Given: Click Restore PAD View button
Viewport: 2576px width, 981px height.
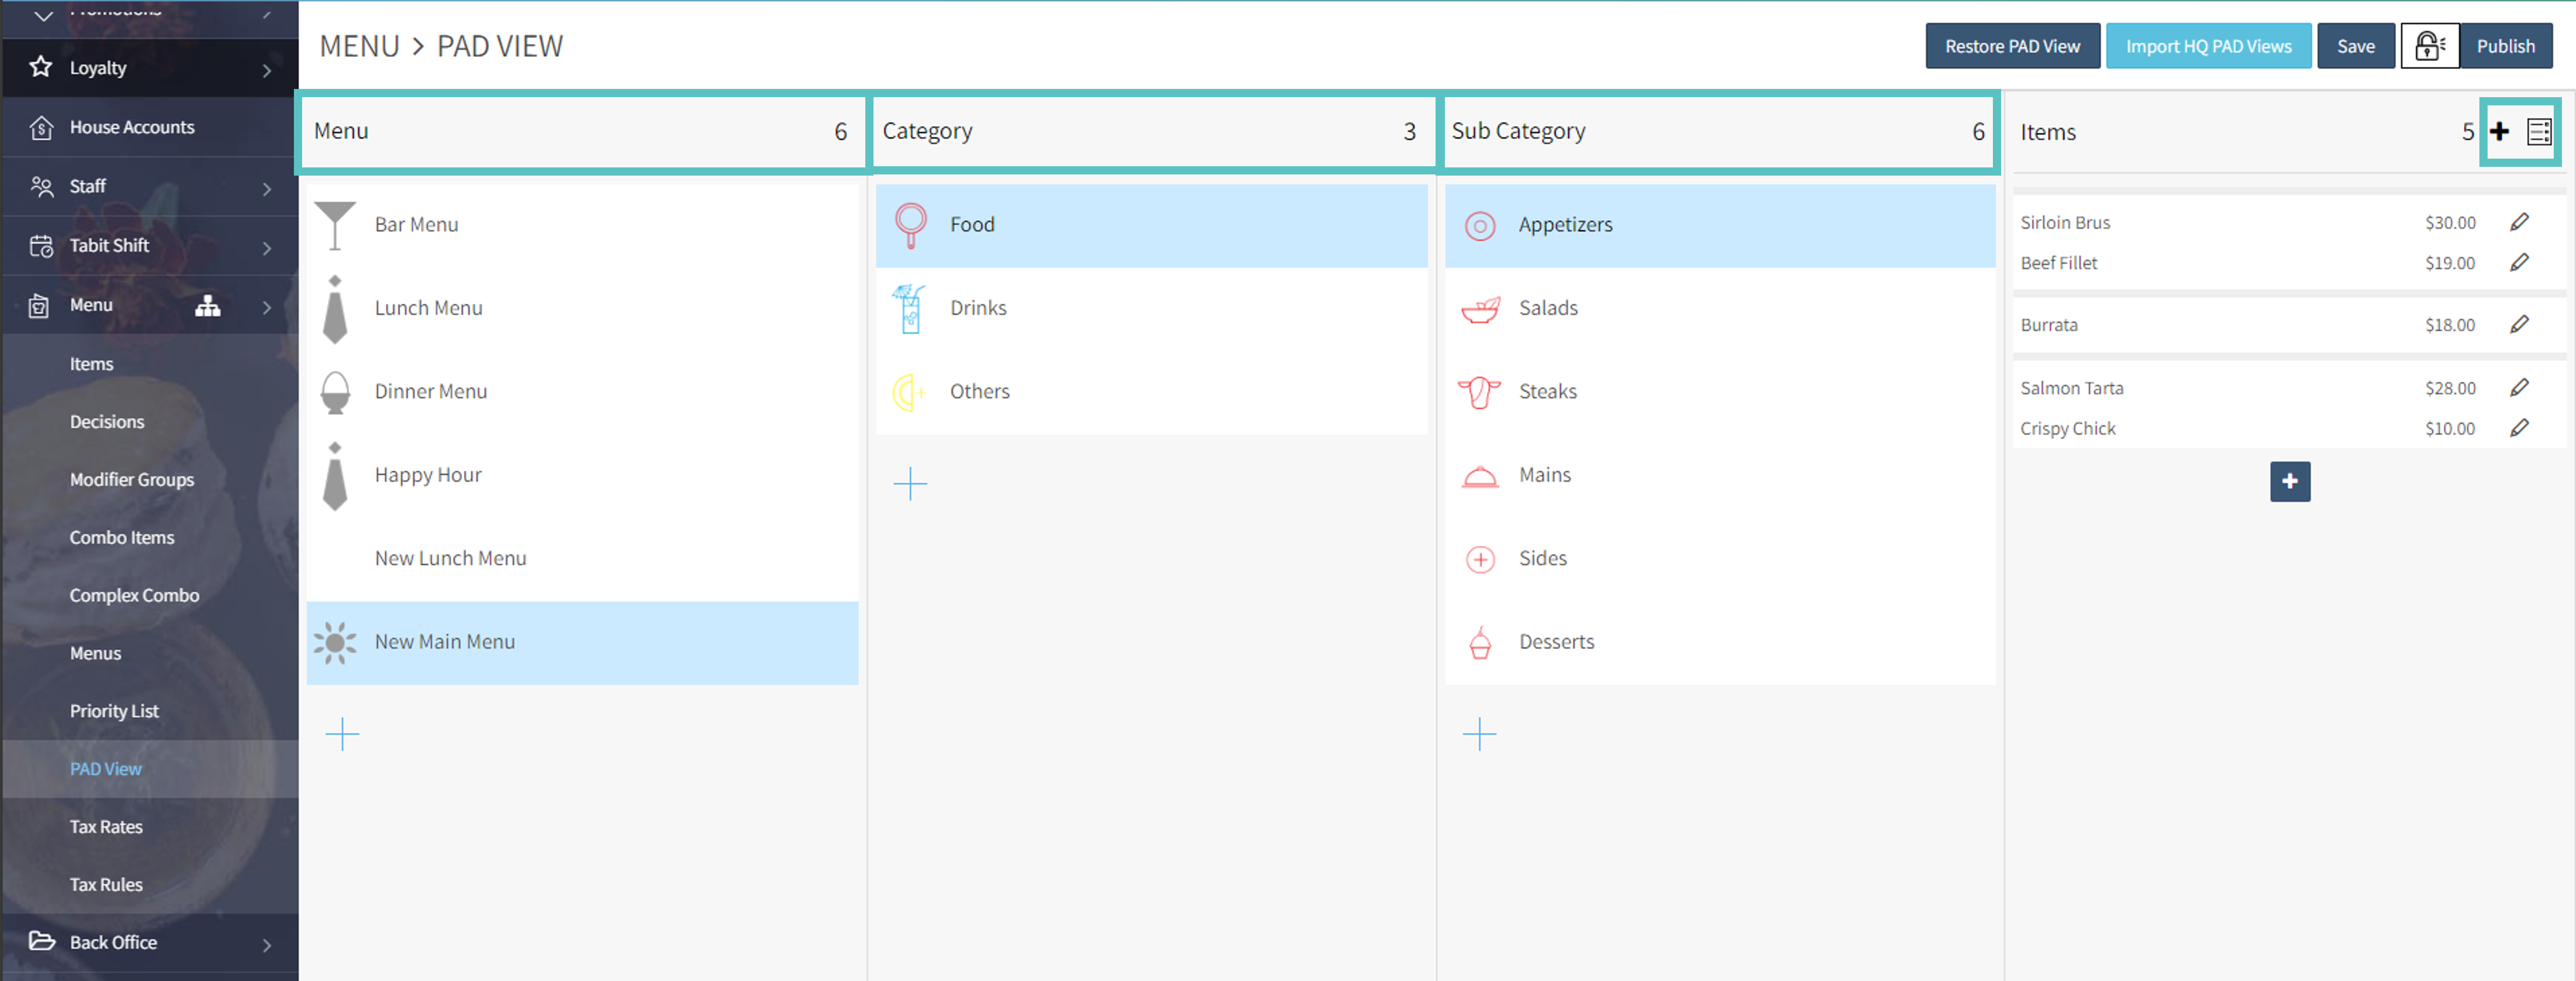Looking at the screenshot, I should tap(2012, 46).
